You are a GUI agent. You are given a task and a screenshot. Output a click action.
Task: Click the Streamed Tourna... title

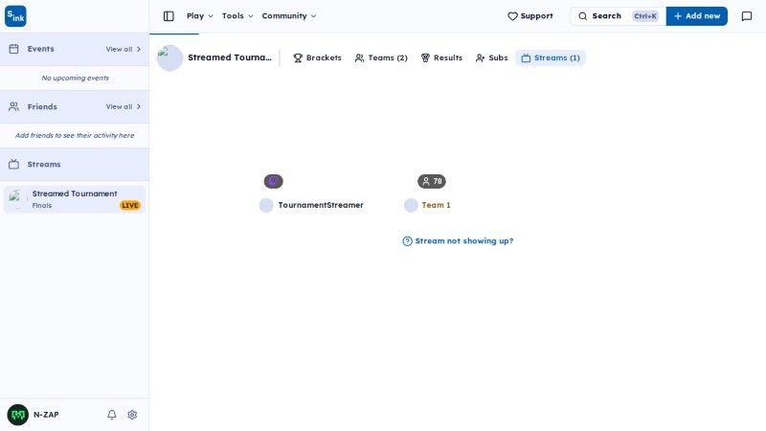[x=230, y=57]
